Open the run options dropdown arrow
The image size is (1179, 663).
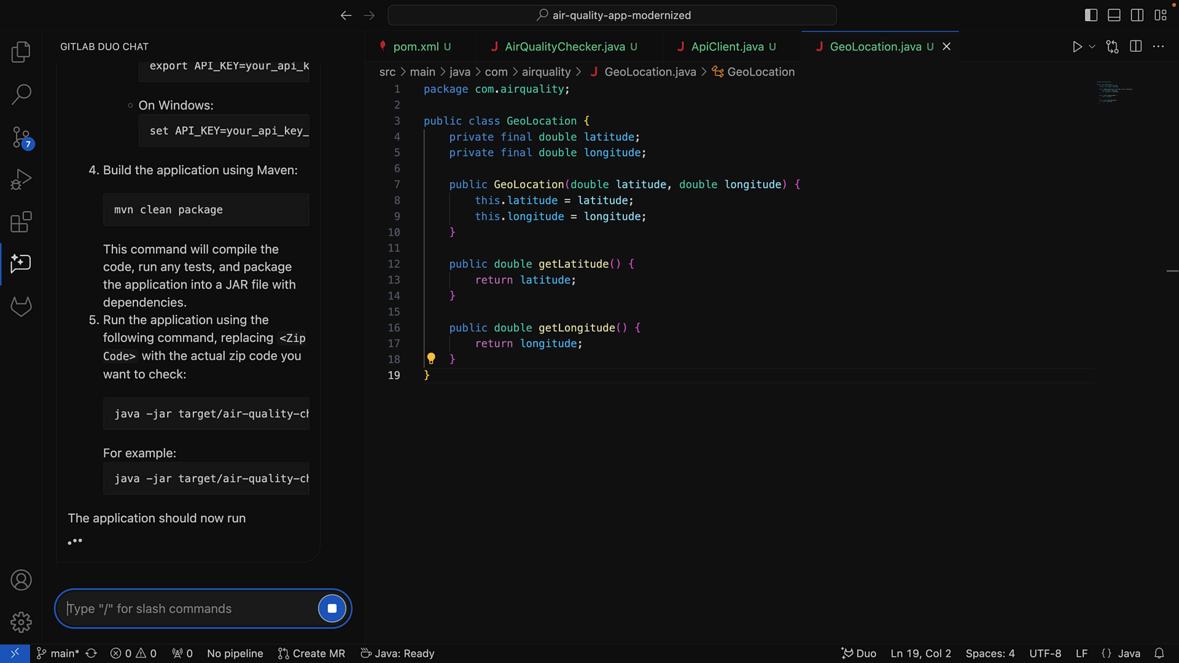pyautogui.click(x=1092, y=47)
